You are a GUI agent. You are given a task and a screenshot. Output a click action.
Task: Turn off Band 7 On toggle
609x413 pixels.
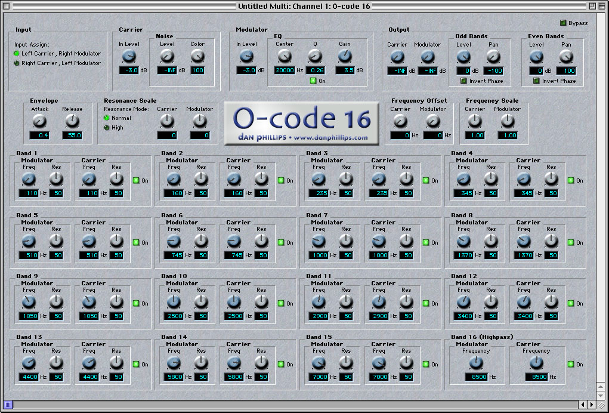coord(426,242)
